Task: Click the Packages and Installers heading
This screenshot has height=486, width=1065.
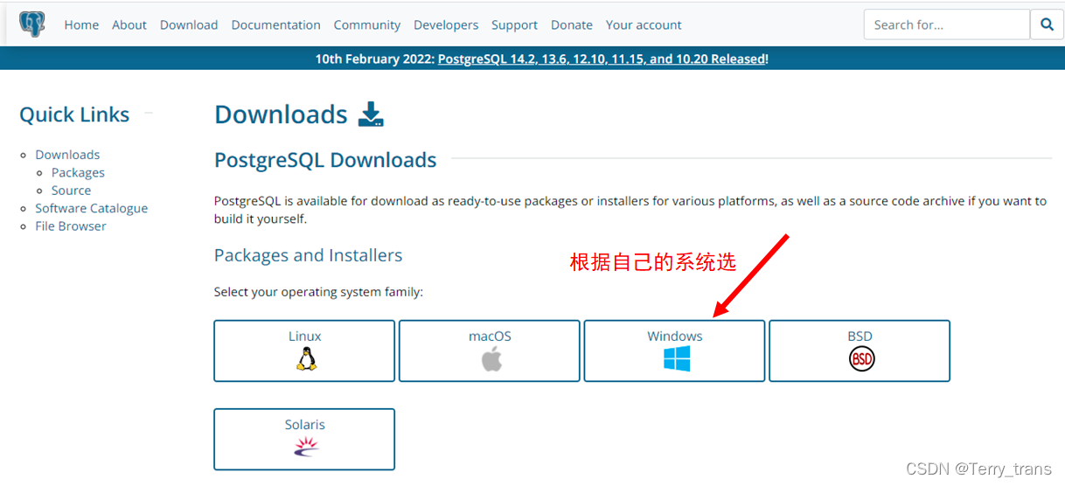Action: point(309,255)
